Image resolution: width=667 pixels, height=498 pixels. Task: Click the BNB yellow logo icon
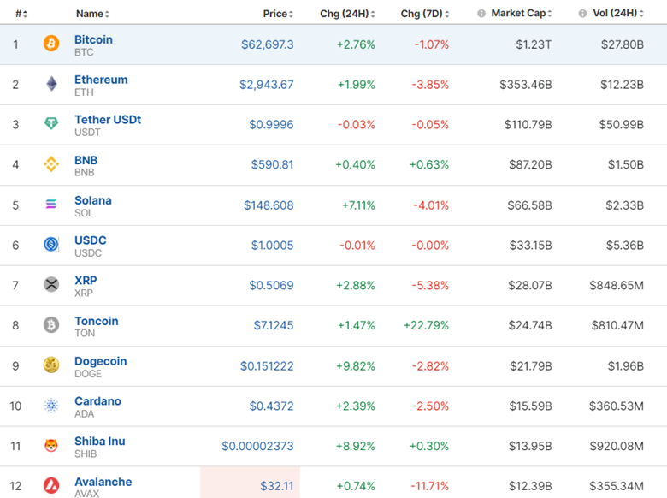click(51, 164)
